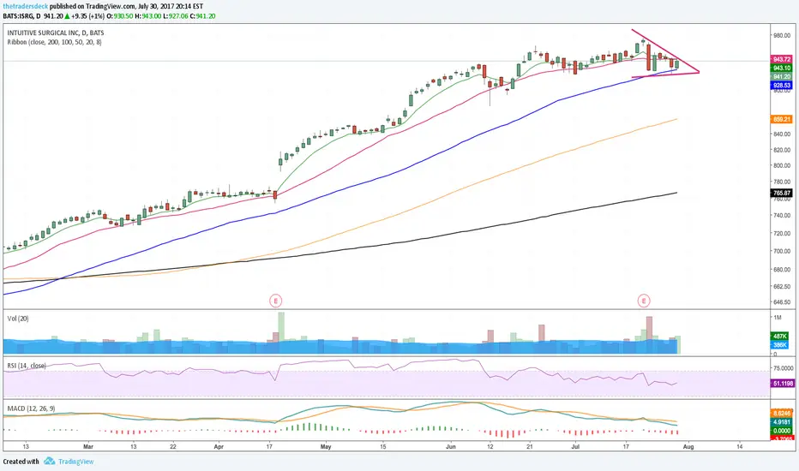Select the INTUITIVE SURGICAL INC, D, BATS title
Screen dimensions: 799x471
(56, 33)
